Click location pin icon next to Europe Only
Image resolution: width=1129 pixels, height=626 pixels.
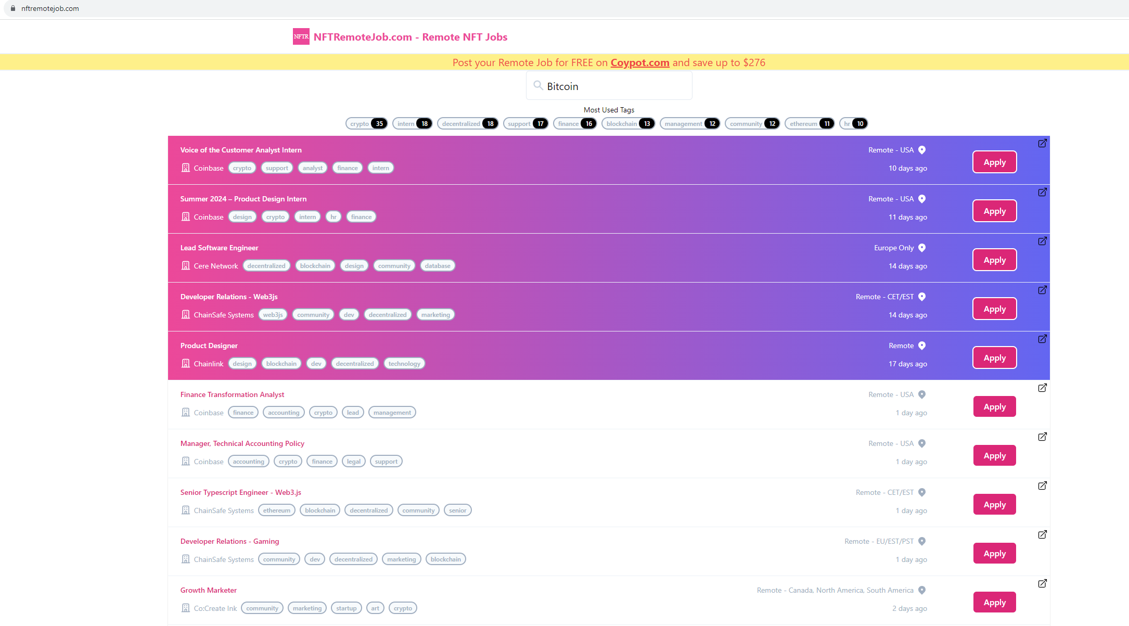(x=922, y=248)
